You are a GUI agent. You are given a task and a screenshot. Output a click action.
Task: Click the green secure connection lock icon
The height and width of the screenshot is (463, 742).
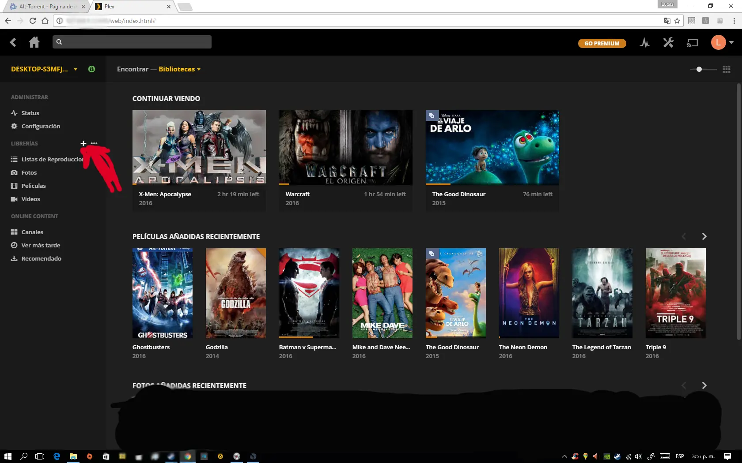91,69
